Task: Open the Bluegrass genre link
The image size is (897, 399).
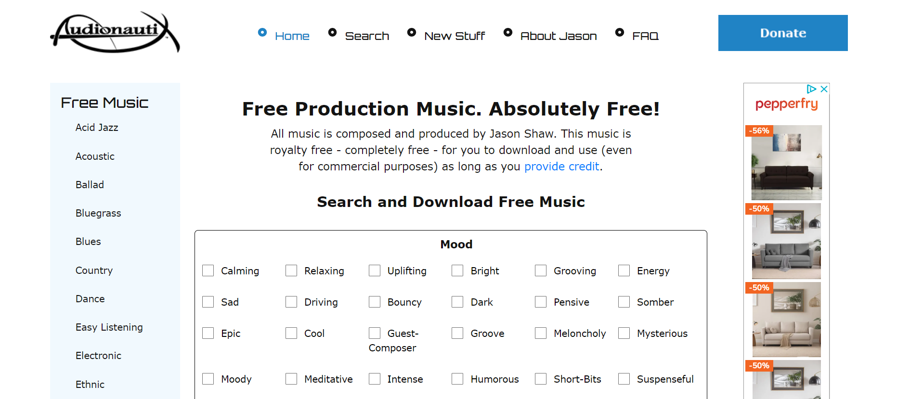Action: click(98, 213)
